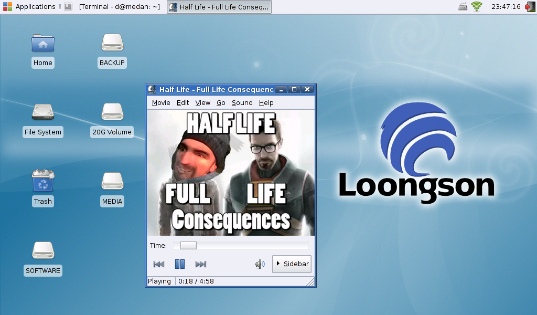Skip to previous track in player
Viewport: 537px width, 315px height.
159,264
